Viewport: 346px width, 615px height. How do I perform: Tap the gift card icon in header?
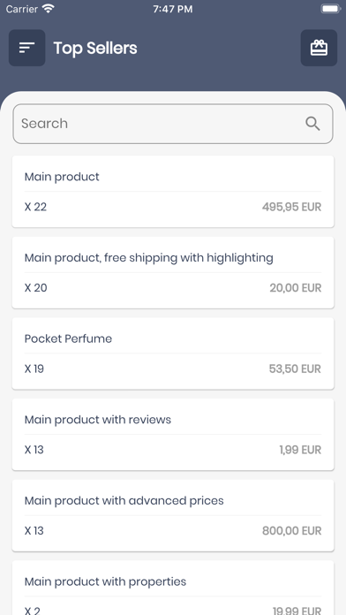coord(319,48)
